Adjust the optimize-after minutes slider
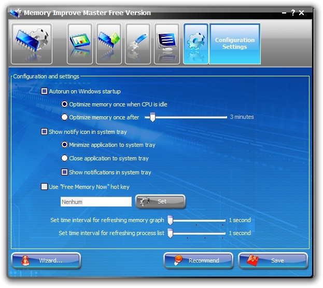Image resolution: width=323 pixels, height=288 pixels. coord(152,117)
